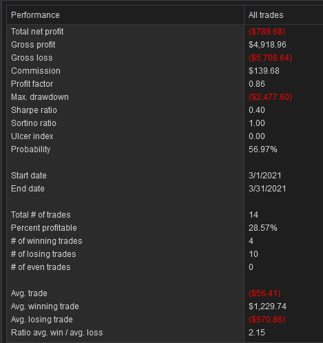Viewport: 323px width, 343px height.
Task: Select the Probability value 56.97%
Action: point(262,149)
